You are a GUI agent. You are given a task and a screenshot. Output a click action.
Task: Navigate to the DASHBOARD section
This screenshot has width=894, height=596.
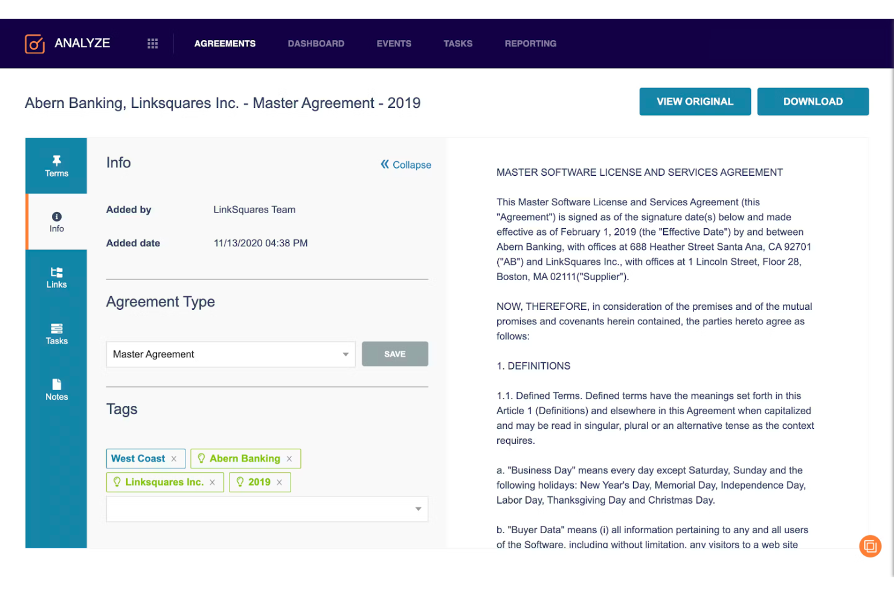[x=316, y=43]
